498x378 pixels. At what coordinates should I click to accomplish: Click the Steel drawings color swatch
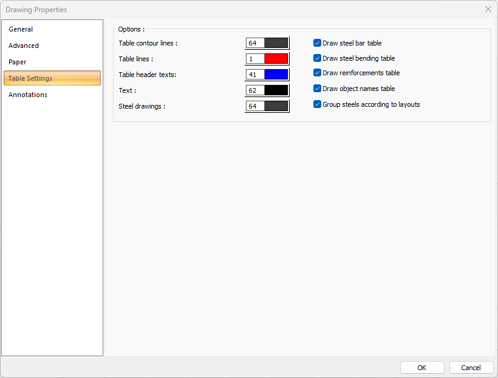click(x=276, y=106)
